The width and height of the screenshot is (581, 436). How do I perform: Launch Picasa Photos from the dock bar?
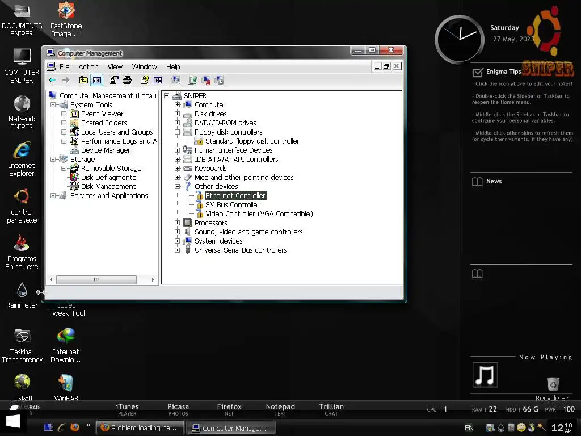click(x=178, y=409)
